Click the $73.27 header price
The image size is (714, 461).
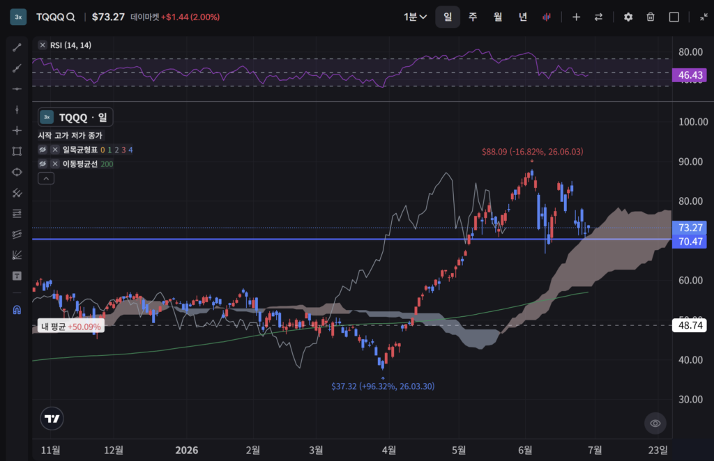coord(108,17)
